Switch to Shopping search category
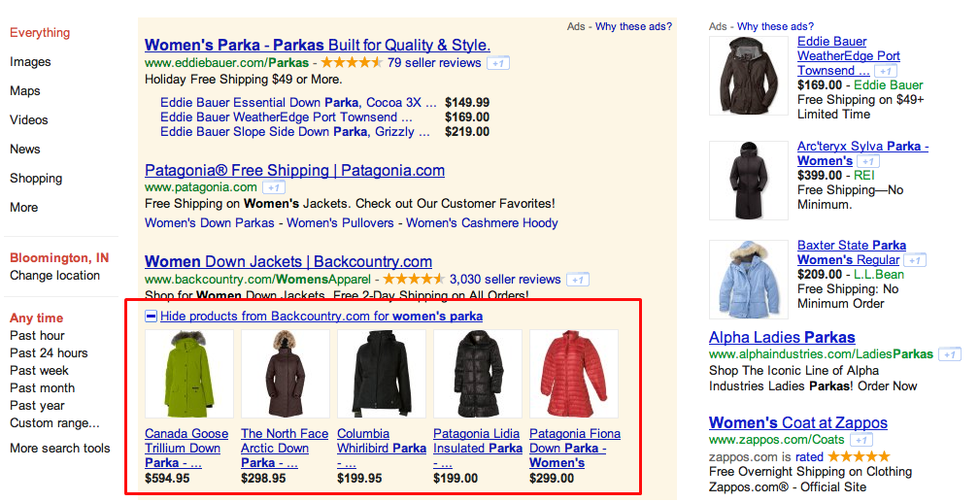This screenshot has height=502, width=979. tap(36, 179)
